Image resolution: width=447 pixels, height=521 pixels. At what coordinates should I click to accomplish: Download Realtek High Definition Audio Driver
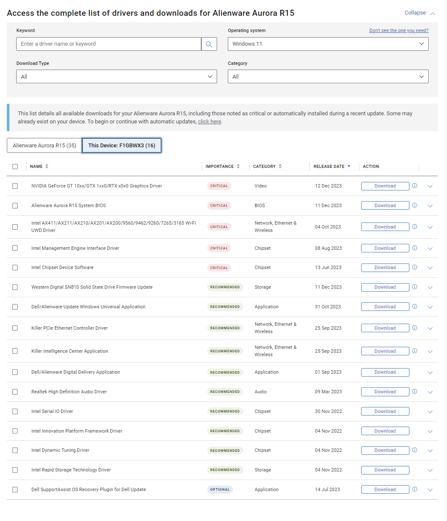pos(385,392)
